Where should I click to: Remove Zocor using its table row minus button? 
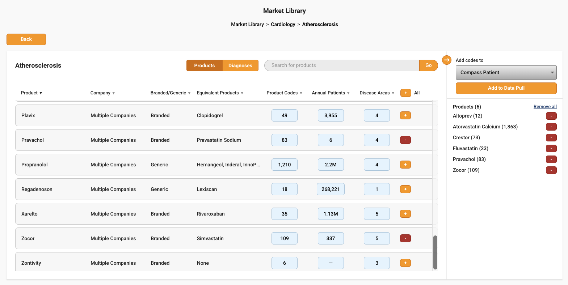(x=405, y=238)
